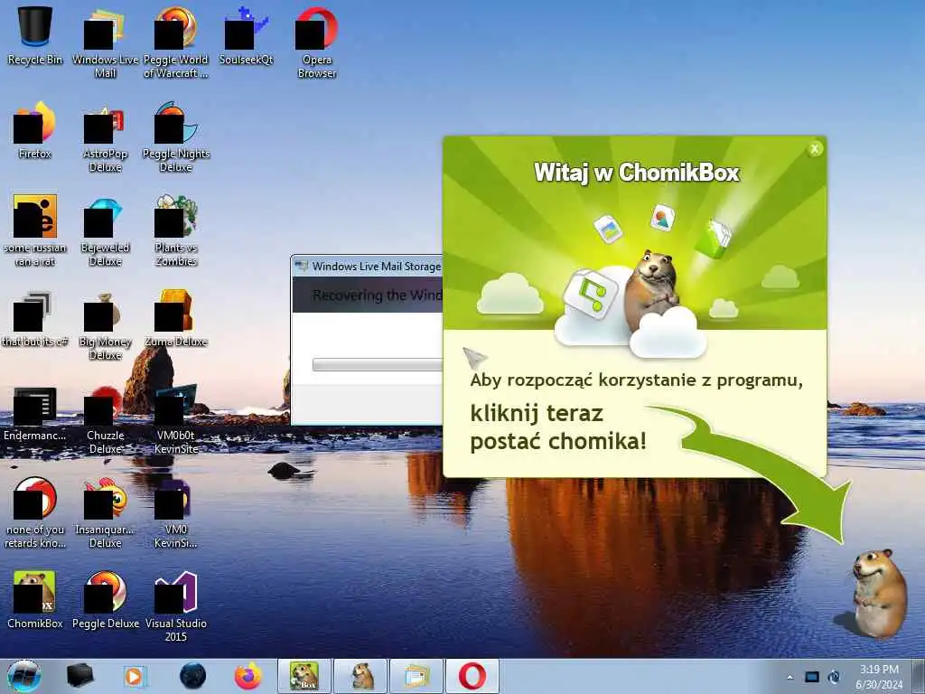Click the network monitor tray icon

point(812,677)
